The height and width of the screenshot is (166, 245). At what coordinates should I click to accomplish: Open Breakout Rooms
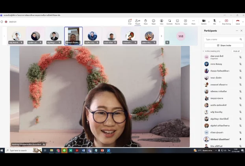[177, 21]
